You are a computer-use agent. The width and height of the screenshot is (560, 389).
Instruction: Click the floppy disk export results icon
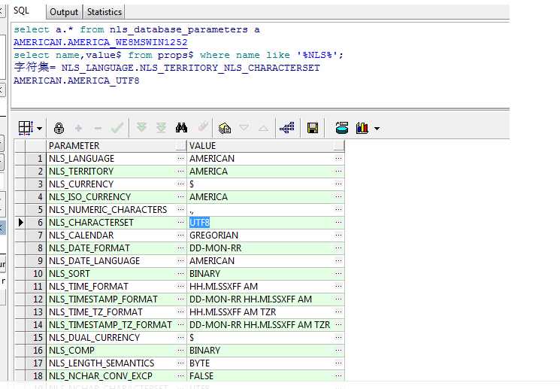(313, 128)
